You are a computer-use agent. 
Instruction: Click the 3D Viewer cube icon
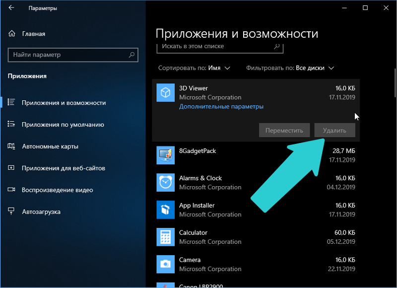pyautogui.click(x=165, y=92)
